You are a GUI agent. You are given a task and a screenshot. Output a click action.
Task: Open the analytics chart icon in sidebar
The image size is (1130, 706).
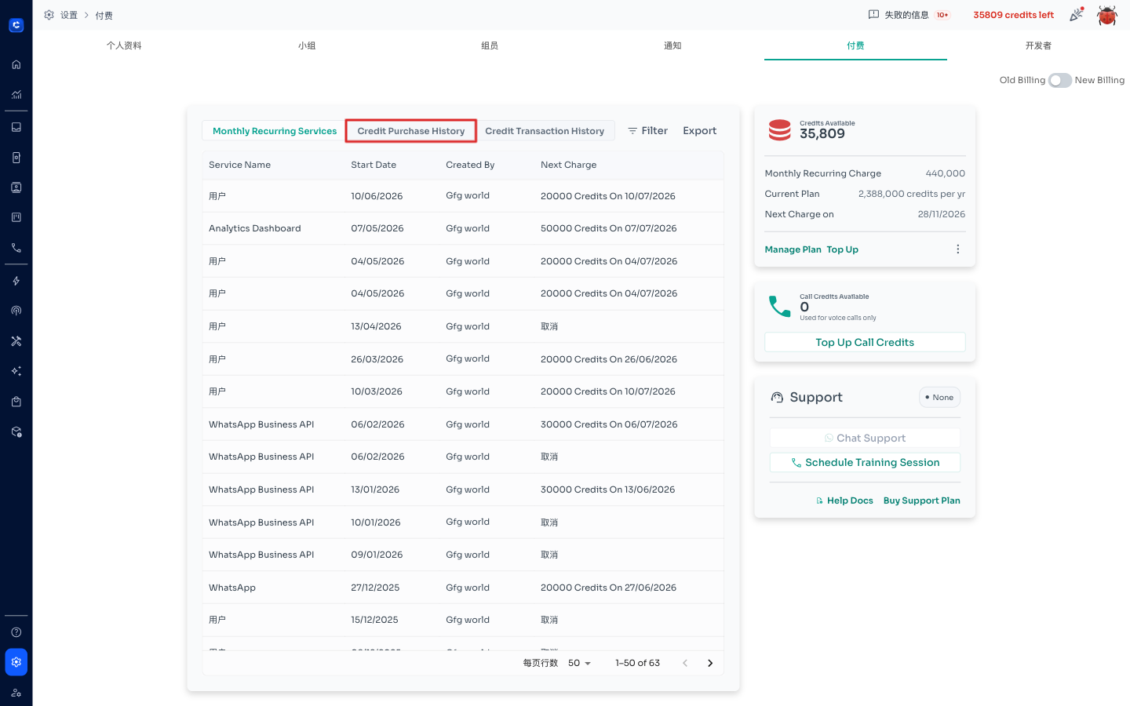coord(16,95)
